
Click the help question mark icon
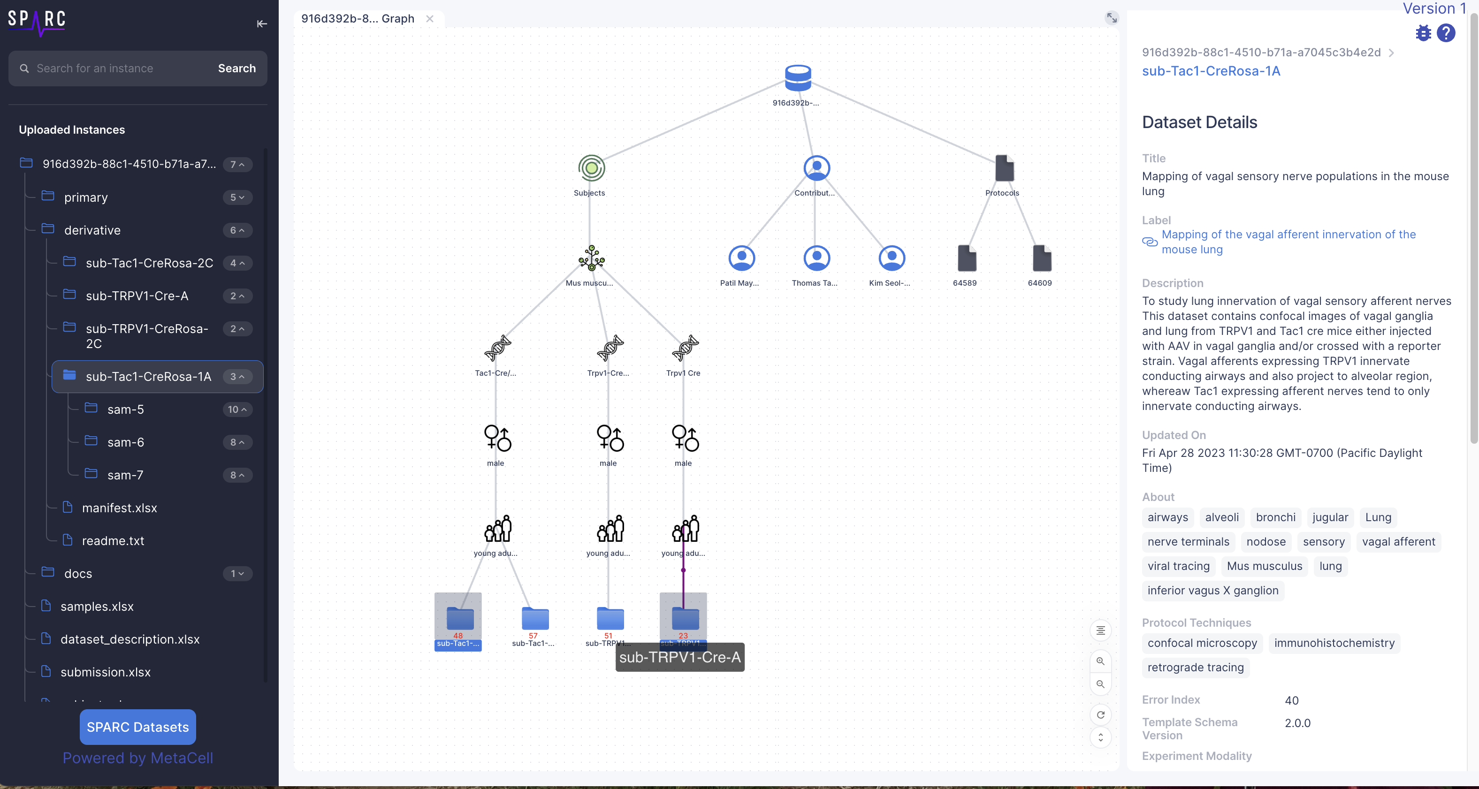coord(1446,33)
